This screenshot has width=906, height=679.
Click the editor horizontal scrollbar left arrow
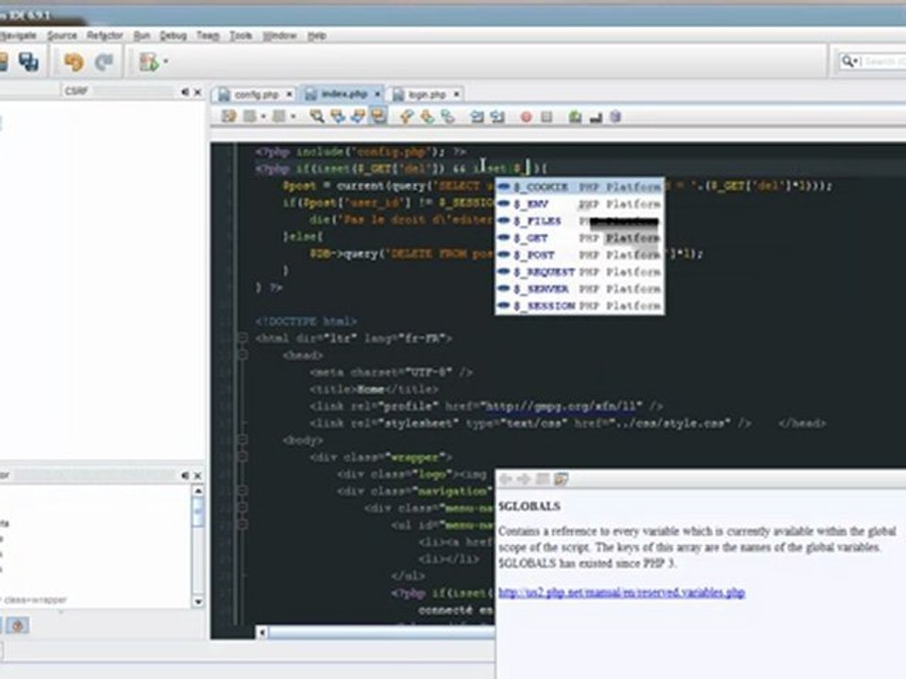pyautogui.click(x=261, y=633)
